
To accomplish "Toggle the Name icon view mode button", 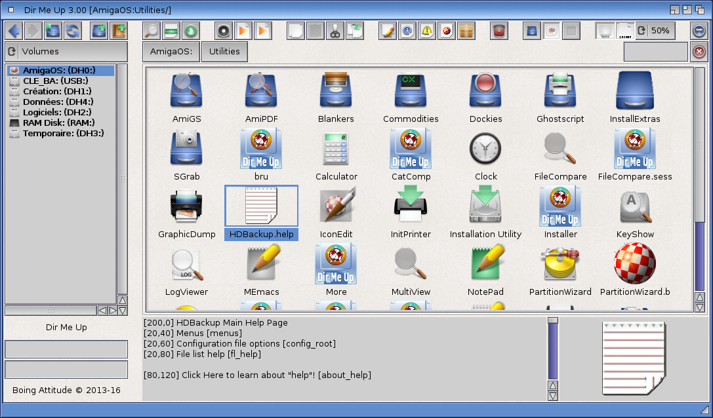I will [x=605, y=30].
